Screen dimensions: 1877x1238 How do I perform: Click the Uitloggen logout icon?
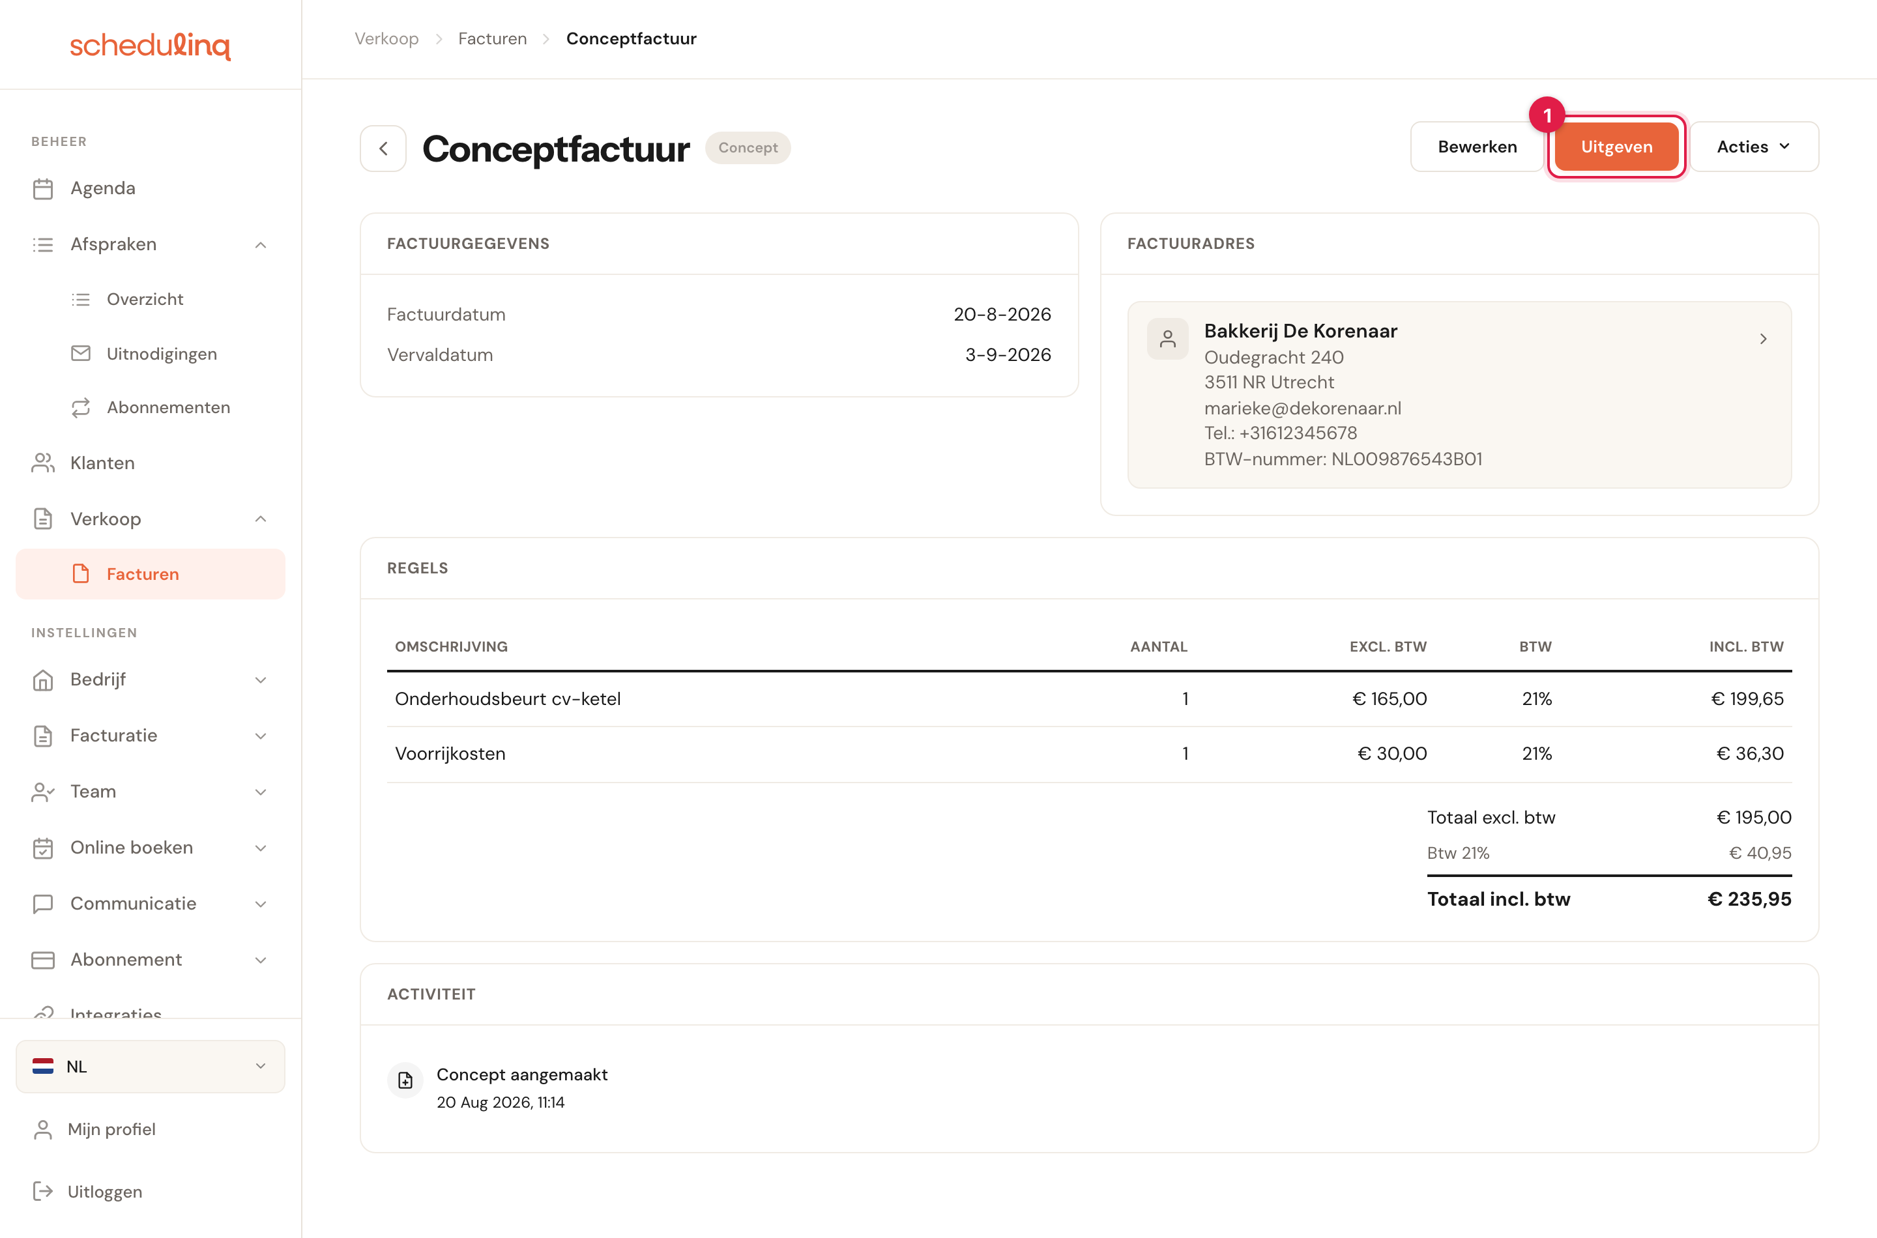point(44,1192)
